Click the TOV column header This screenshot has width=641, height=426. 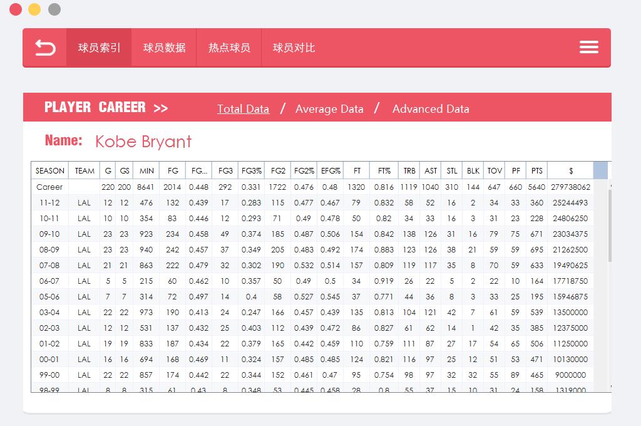tap(495, 170)
